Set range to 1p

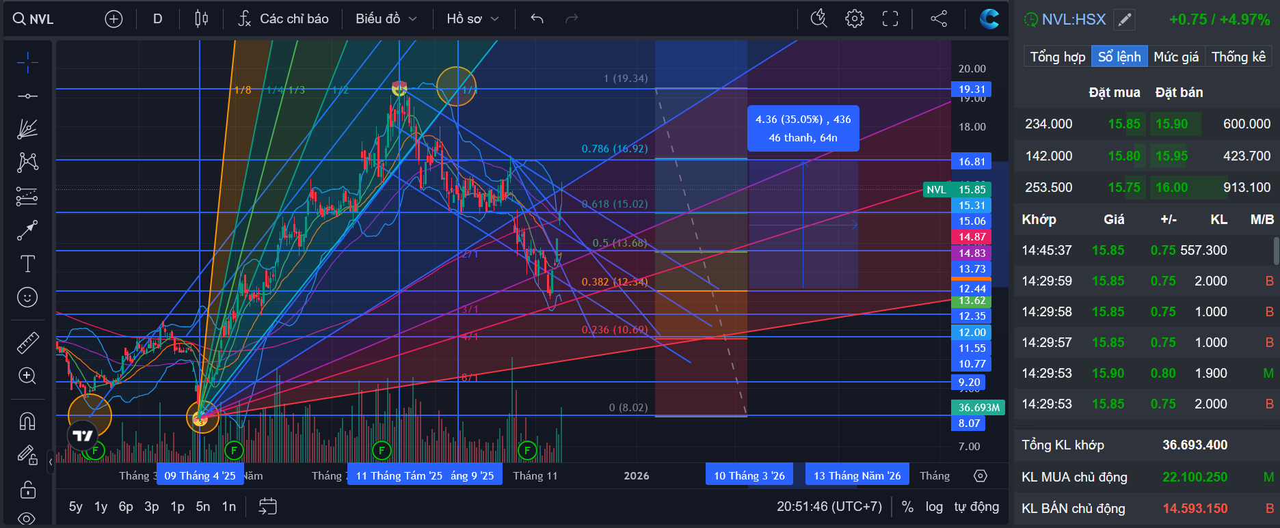pos(178,507)
